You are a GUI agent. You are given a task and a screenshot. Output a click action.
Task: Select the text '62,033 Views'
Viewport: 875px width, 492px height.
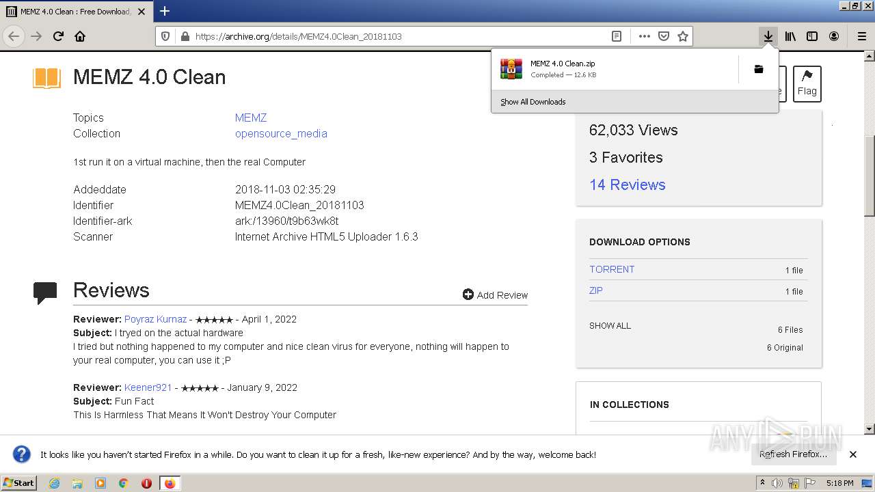pos(633,130)
